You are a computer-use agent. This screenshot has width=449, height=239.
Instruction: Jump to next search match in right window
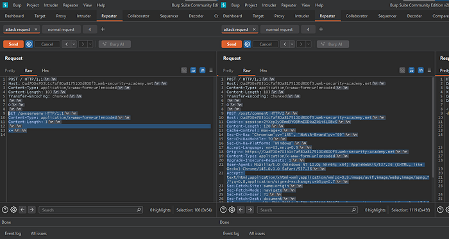coord(250,210)
